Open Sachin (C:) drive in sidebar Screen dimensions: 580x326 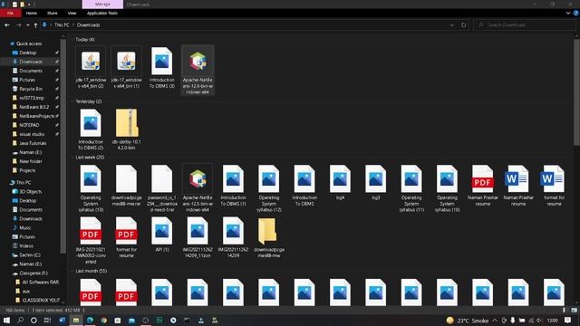tap(30, 255)
